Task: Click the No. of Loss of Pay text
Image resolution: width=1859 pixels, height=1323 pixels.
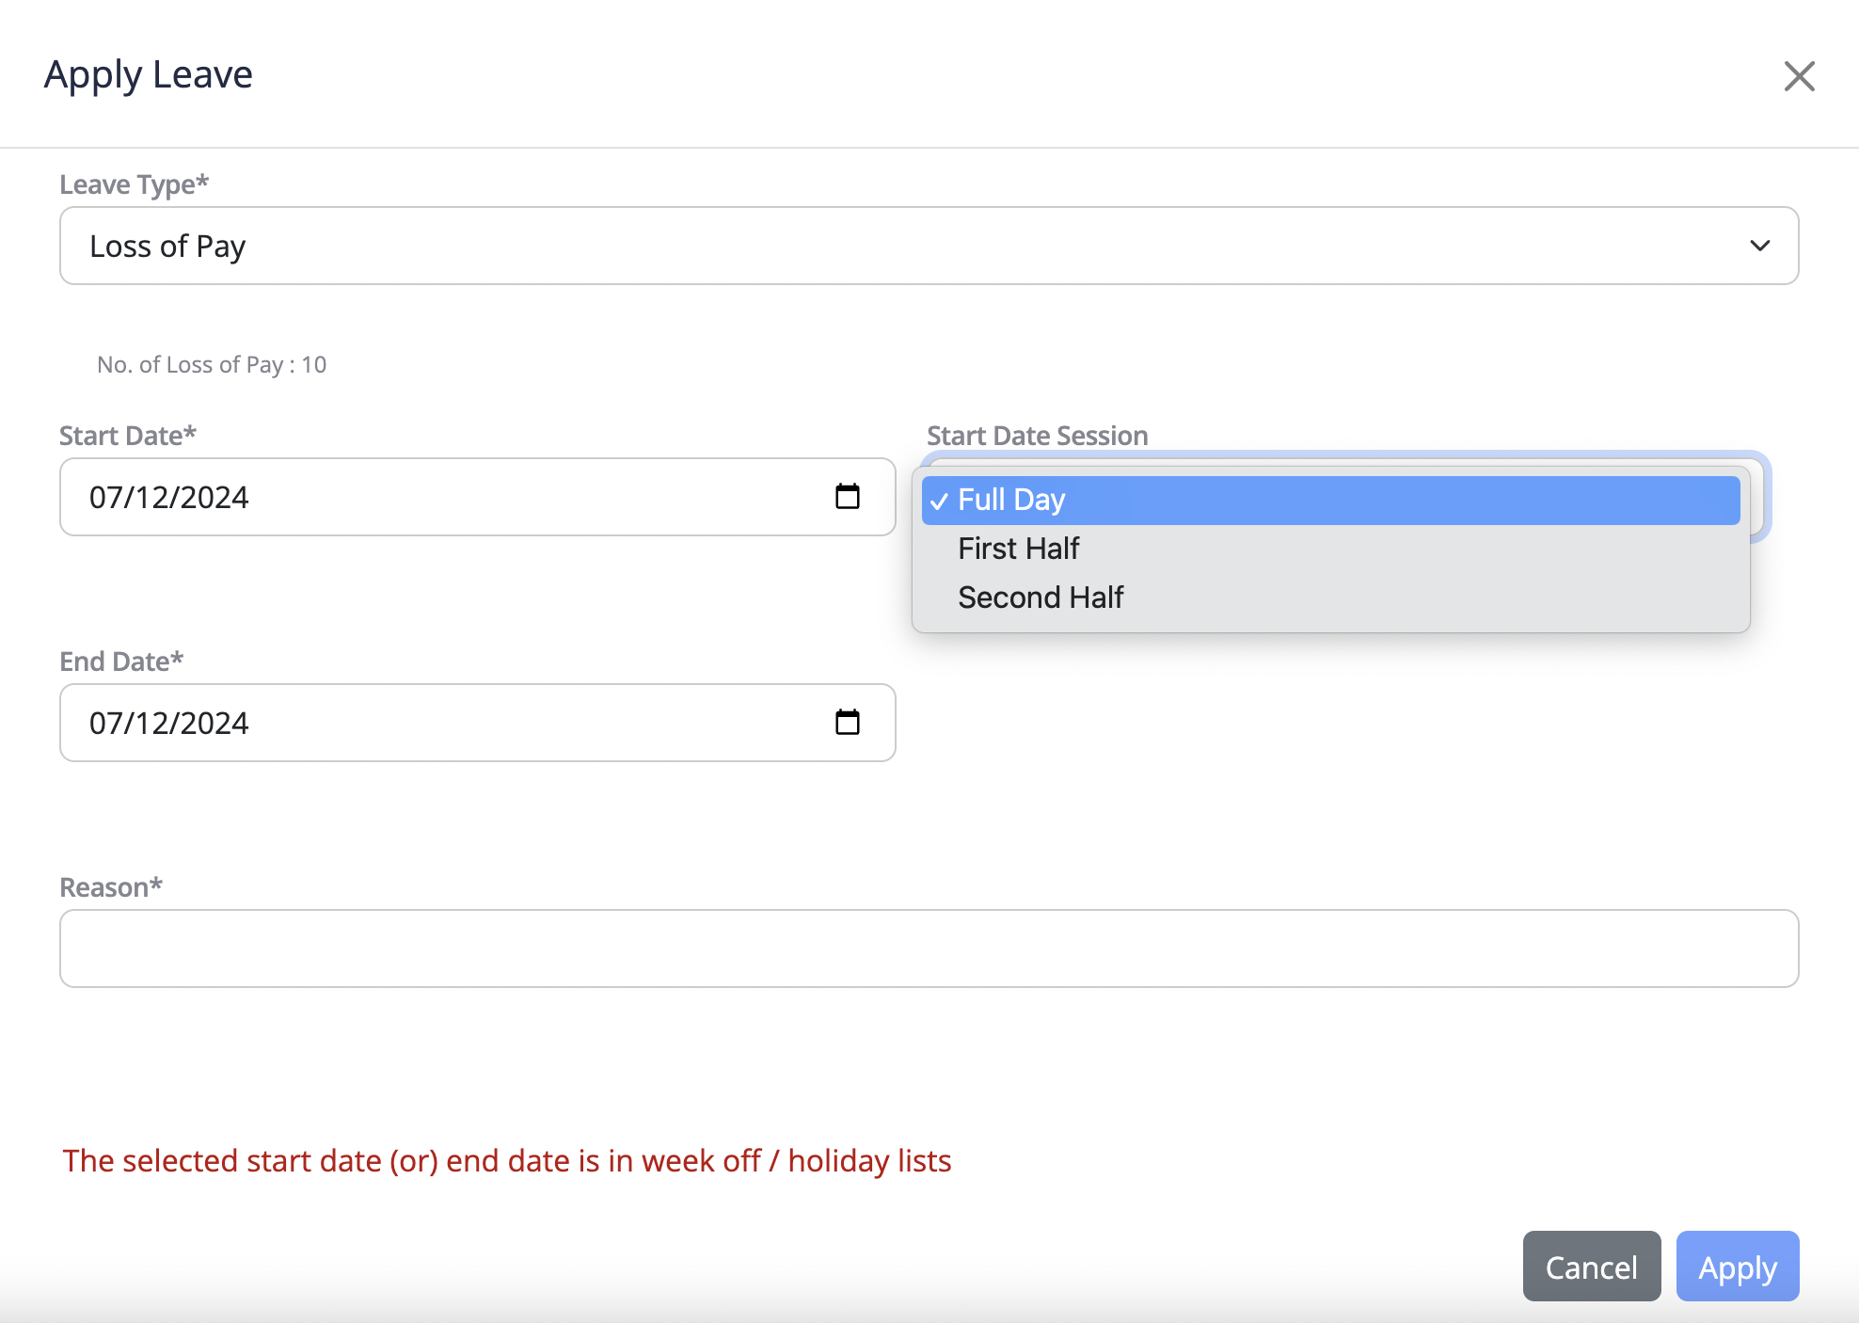Action: 212,365
